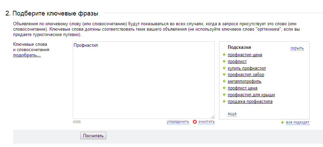Add профлист via its green arrow
The width and height of the screenshot is (323, 147).
224,61
